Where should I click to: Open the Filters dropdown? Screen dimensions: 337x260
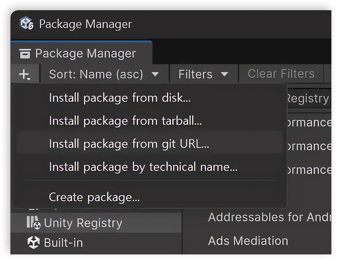pyautogui.click(x=204, y=74)
